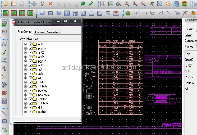The height and width of the screenshot is (135, 197).
Task: Select the Film Control tab
Action: [x=25, y=32]
